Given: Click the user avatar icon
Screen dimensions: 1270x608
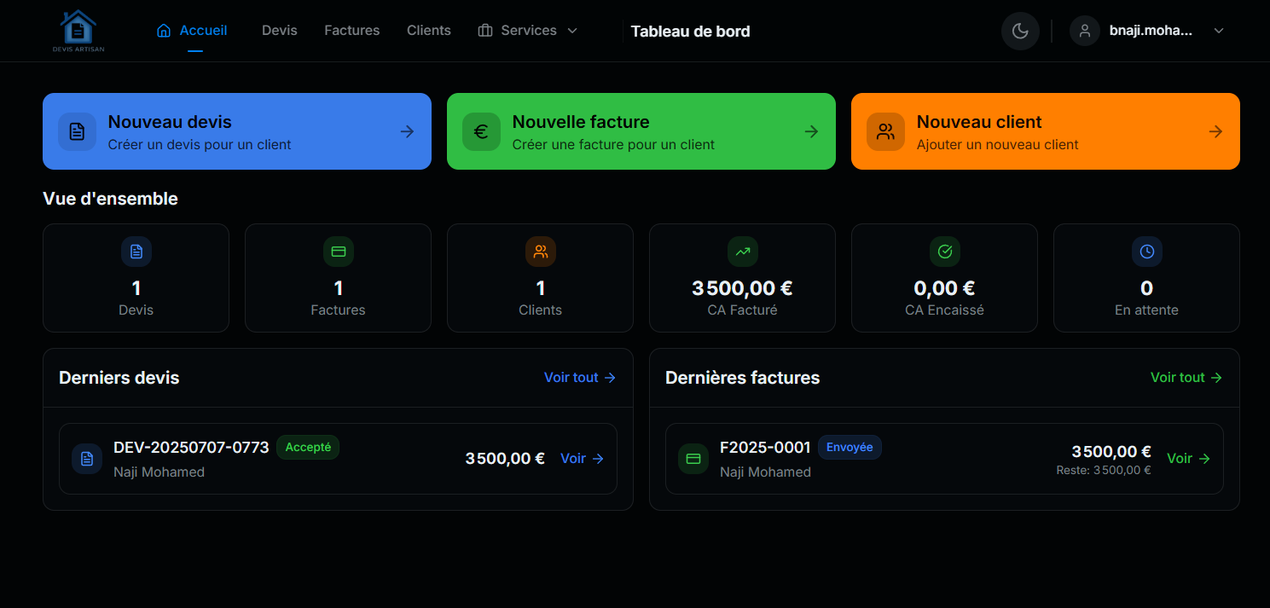Looking at the screenshot, I should coord(1085,31).
